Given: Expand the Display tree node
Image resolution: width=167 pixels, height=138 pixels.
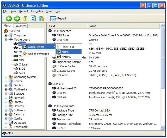Looking at the screenshot, I should coord(6,85).
